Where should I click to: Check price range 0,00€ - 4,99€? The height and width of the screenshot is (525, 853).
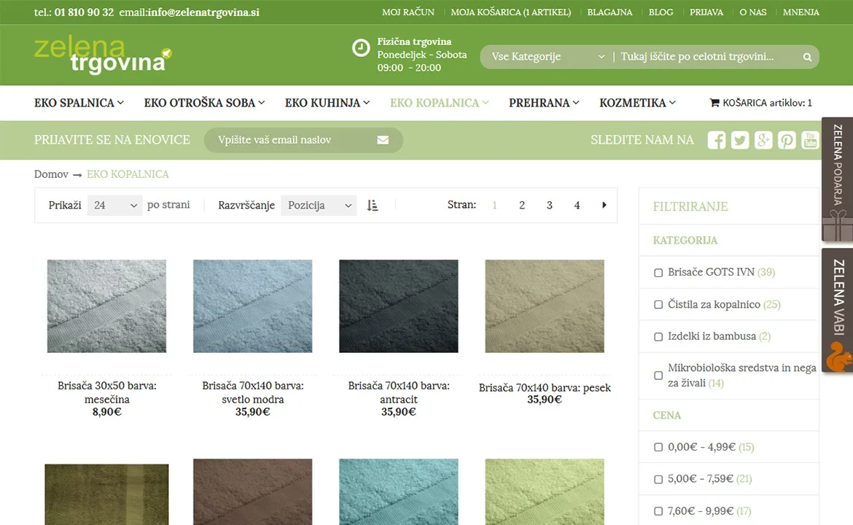click(658, 447)
